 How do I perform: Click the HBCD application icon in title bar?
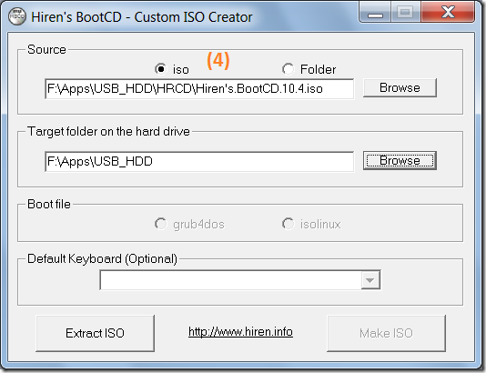[x=16, y=16]
